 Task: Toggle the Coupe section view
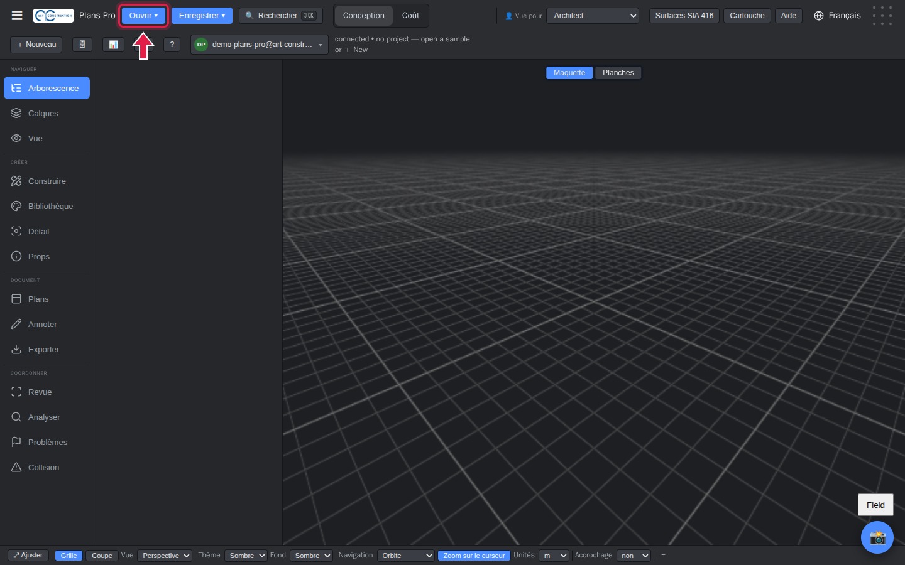(102, 556)
